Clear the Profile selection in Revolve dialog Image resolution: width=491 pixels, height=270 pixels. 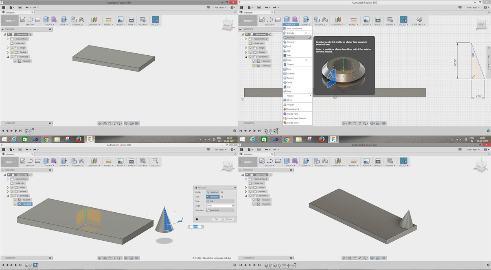point(222,192)
